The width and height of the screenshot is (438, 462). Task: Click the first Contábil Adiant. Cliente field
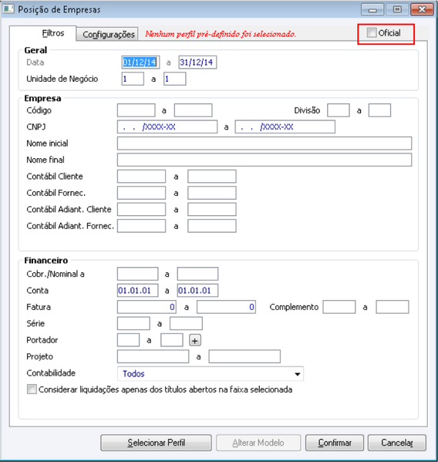[141, 209]
